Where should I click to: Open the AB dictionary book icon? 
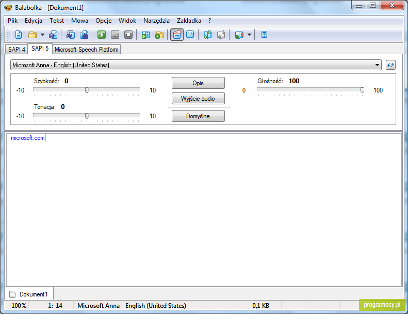point(190,35)
